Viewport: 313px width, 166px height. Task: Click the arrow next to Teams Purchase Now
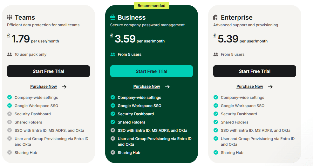point(64,86)
